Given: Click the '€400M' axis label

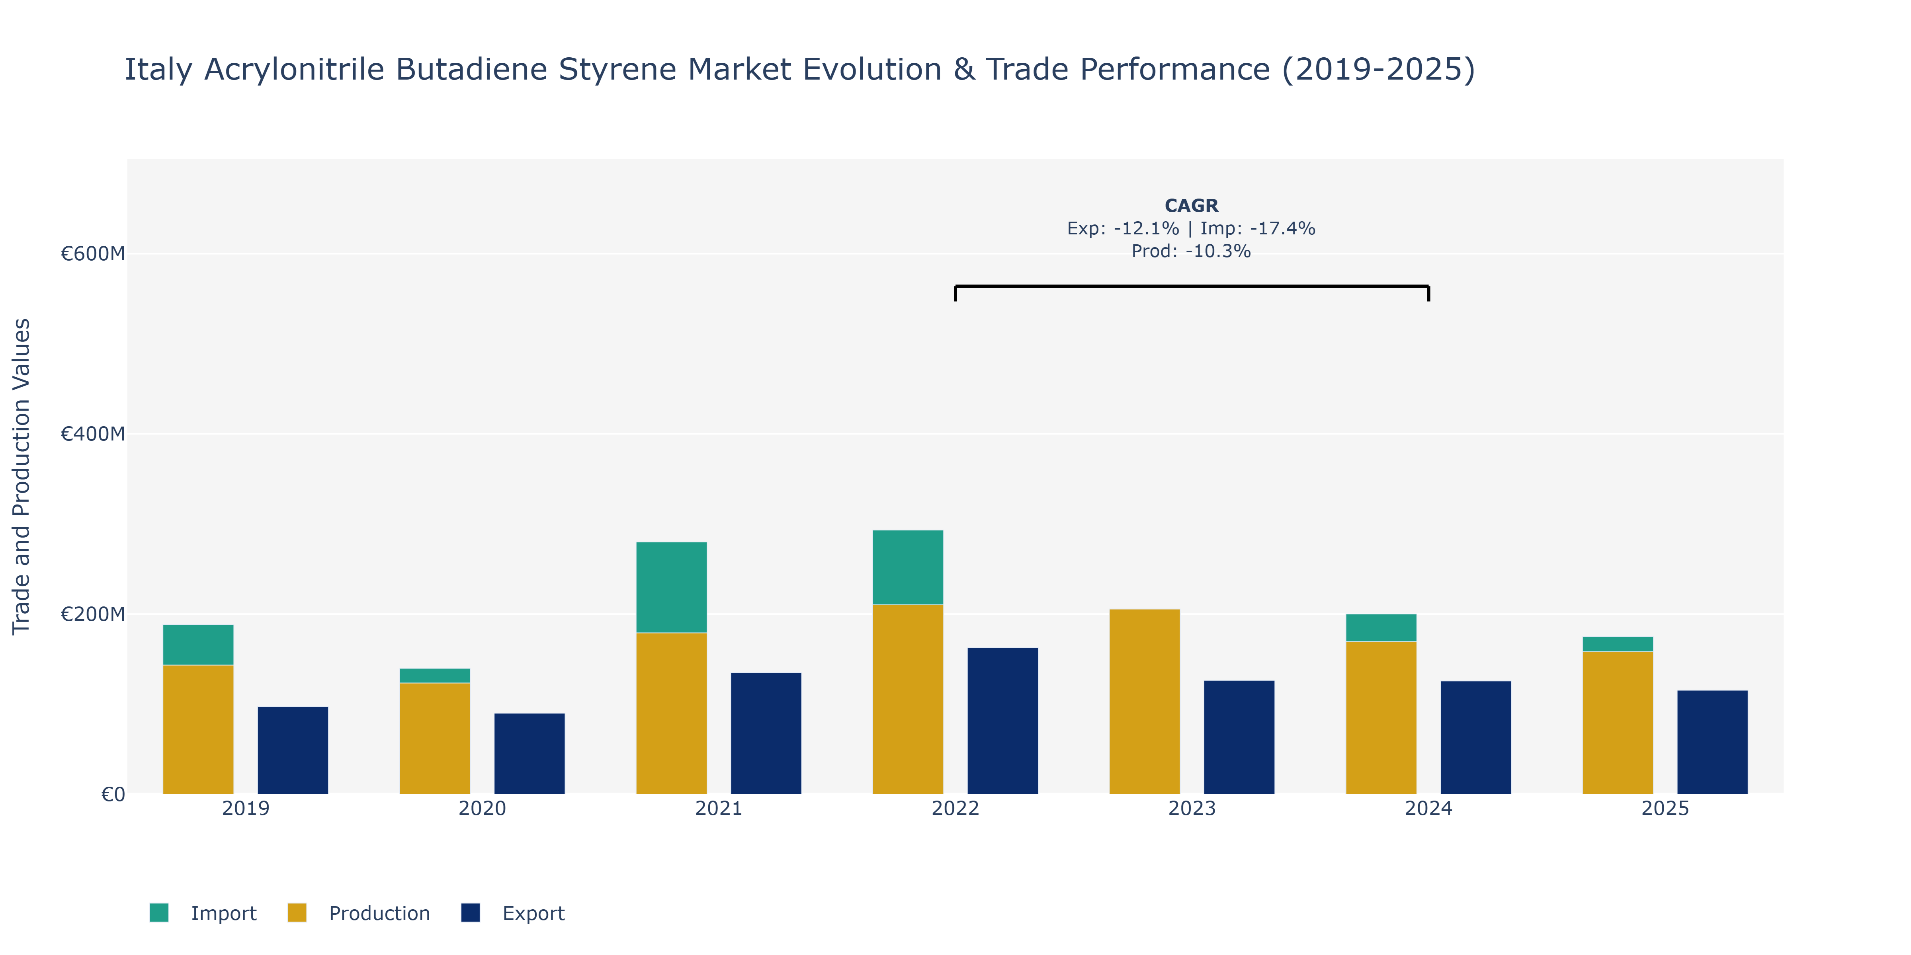Looking at the screenshot, I should coord(93,434).
